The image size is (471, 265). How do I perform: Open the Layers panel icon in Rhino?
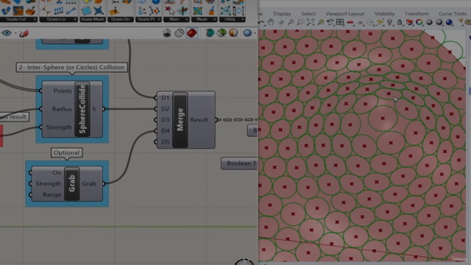tap(409, 23)
